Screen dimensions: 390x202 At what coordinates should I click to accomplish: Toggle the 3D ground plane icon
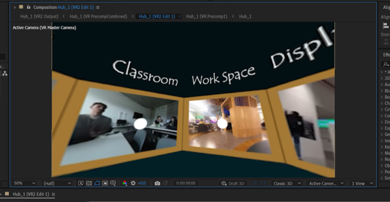coord(255,183)
